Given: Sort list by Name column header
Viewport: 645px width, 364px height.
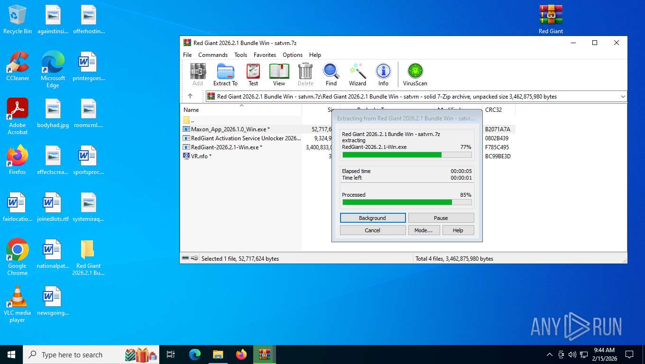Looking at the screenshot, I should (x=241, y=109).
